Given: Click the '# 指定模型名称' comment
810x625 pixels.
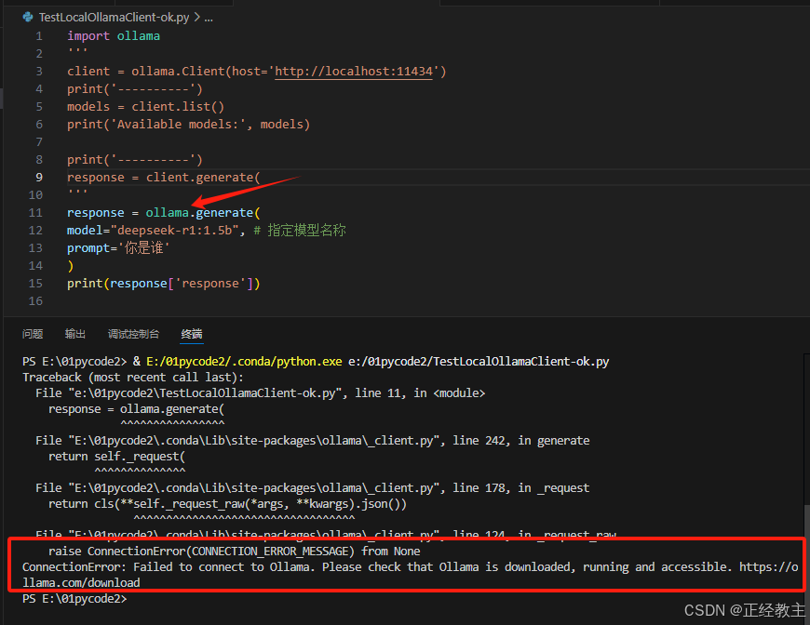Looking at the screenshot, I should [300, 230].
